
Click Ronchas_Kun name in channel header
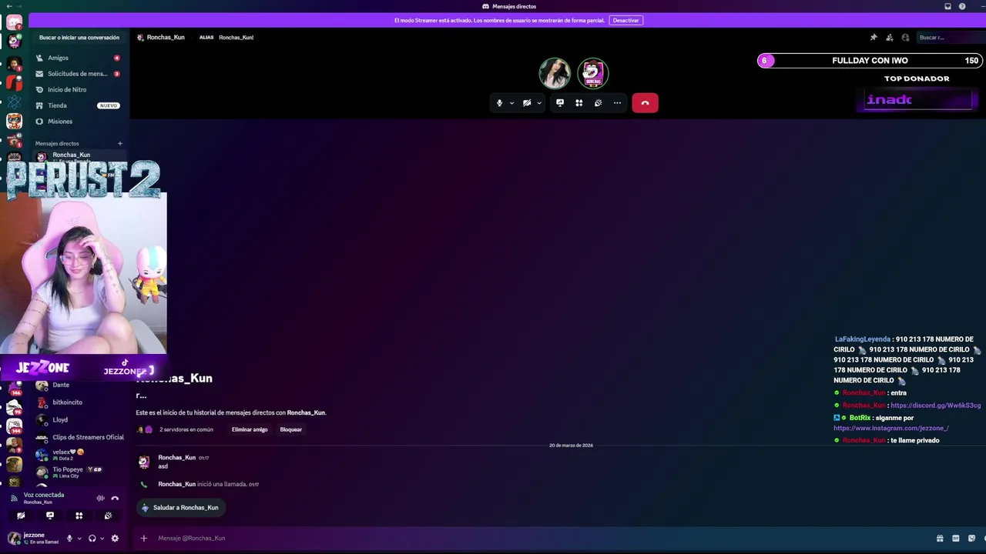coord(166,37)
